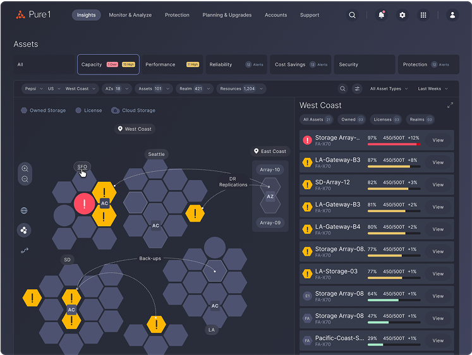View the LA-Gateway-B4 asset
Viewport: 472px width, 355px height.
point(438,229)
